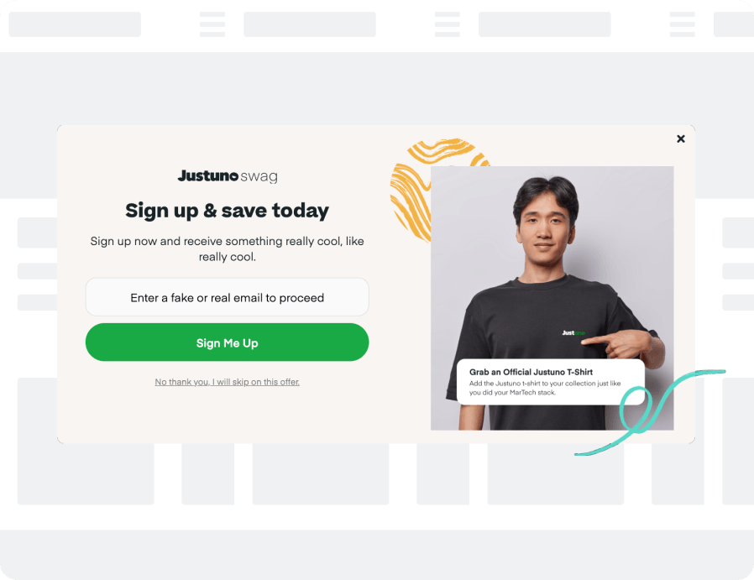
Task: Open the 'Grab an Official Justuno T-Shirt' card
Action: coord(550,382)
